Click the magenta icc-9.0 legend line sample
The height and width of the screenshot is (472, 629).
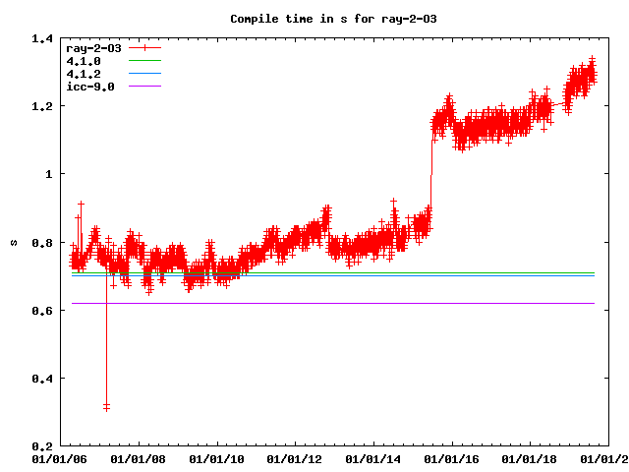click(x=143, y=87)
